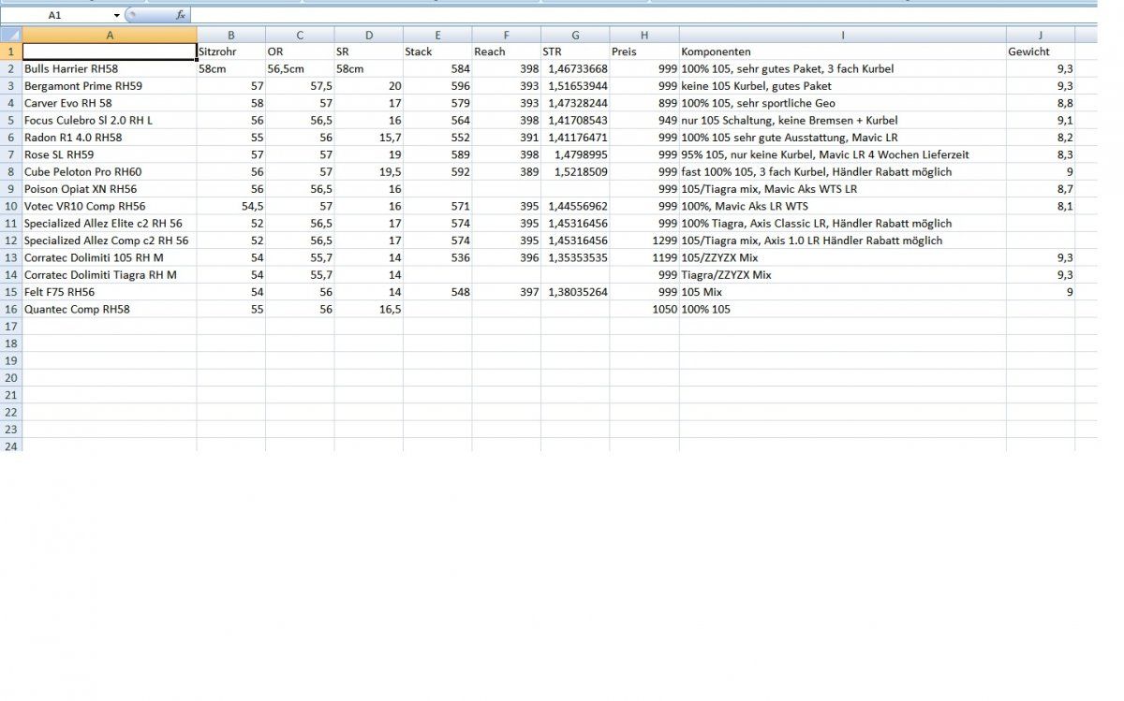Viewport: 1124px width, 701px height.
Task: Select row 10 header for Votec row
Action: click(10, 206)
